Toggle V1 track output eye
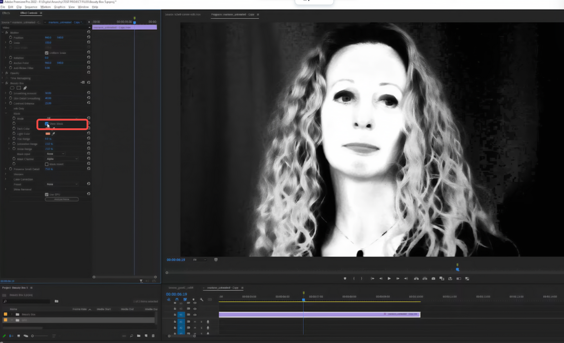 click(x=195, y=314)
